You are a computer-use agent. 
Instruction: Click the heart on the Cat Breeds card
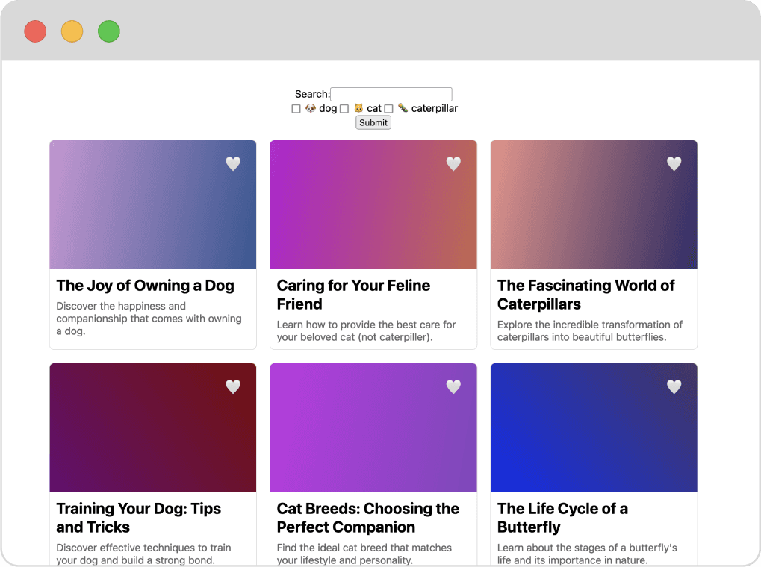[x=453, y=386]
